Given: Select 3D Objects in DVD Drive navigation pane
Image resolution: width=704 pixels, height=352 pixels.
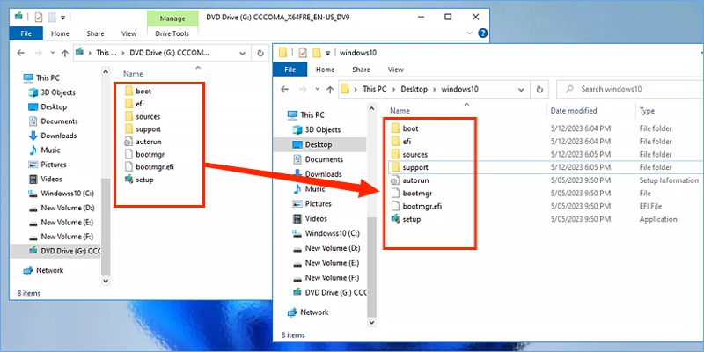Looking at the screenshot, I should (52, 92).
